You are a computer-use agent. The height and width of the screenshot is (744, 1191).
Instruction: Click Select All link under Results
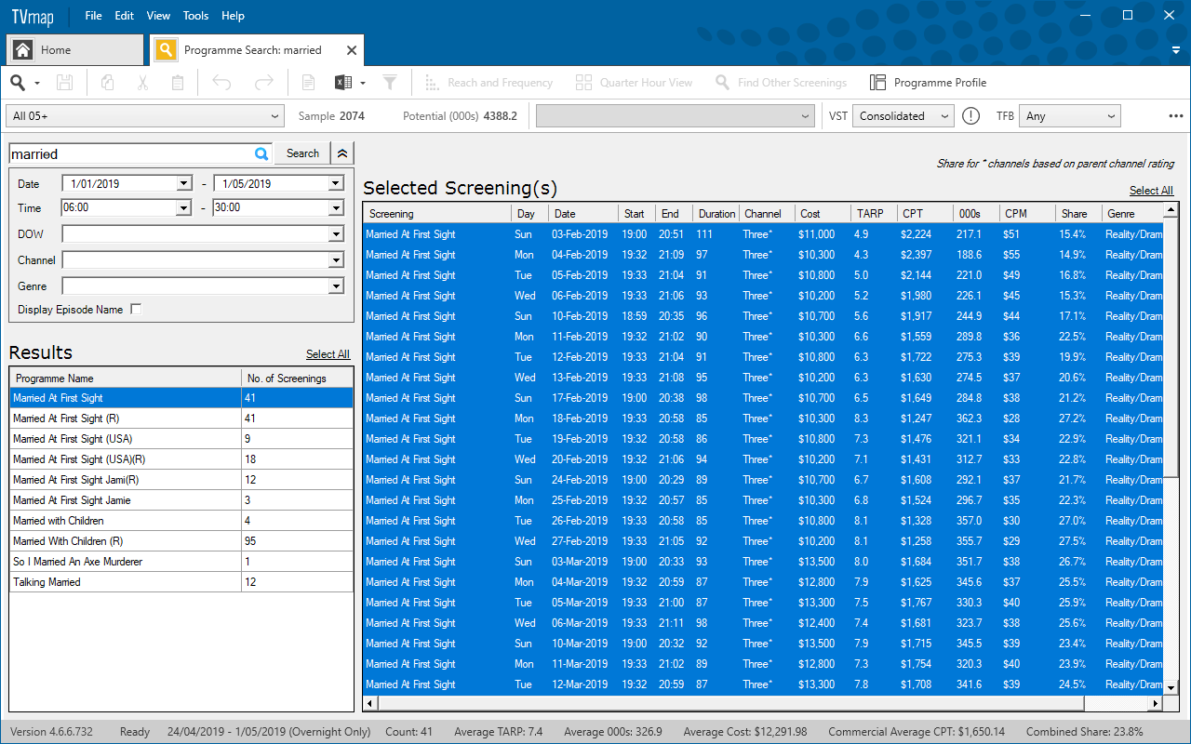(x=328, y=354)
